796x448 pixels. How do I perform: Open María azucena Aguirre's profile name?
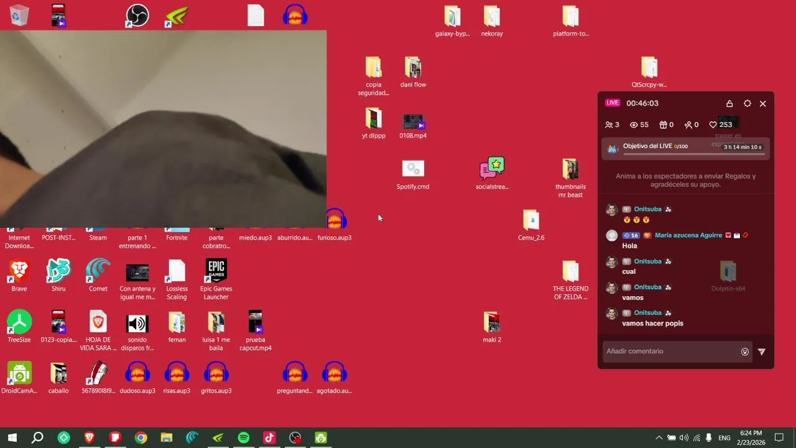688,235
